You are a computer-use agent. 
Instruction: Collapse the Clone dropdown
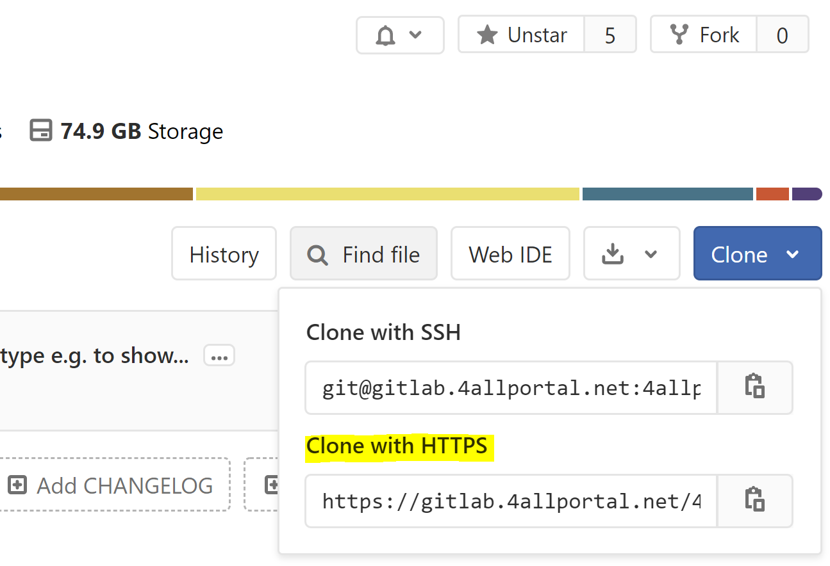(x=758, y=254)
